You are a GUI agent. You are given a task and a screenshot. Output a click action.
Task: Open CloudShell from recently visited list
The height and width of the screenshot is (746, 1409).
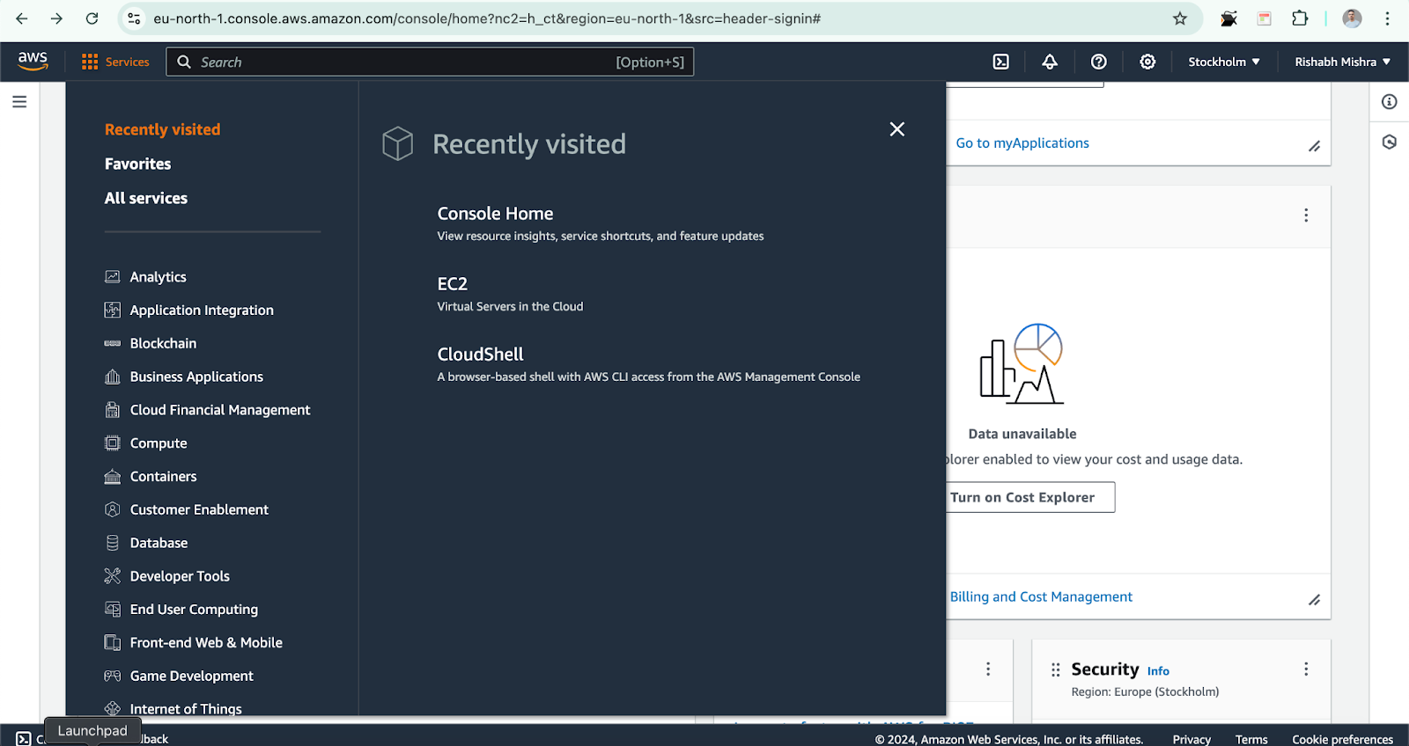click(x=481, y=355)
